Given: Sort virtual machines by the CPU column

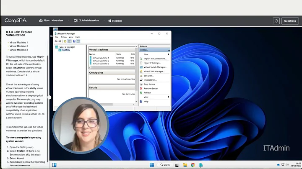Looking at the screenshot, I should point(133,54).
